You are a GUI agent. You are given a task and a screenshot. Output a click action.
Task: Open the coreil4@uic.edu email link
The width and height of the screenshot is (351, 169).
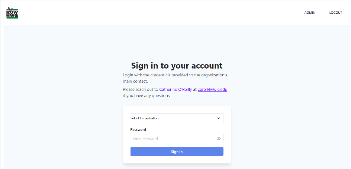click(212, 90)
